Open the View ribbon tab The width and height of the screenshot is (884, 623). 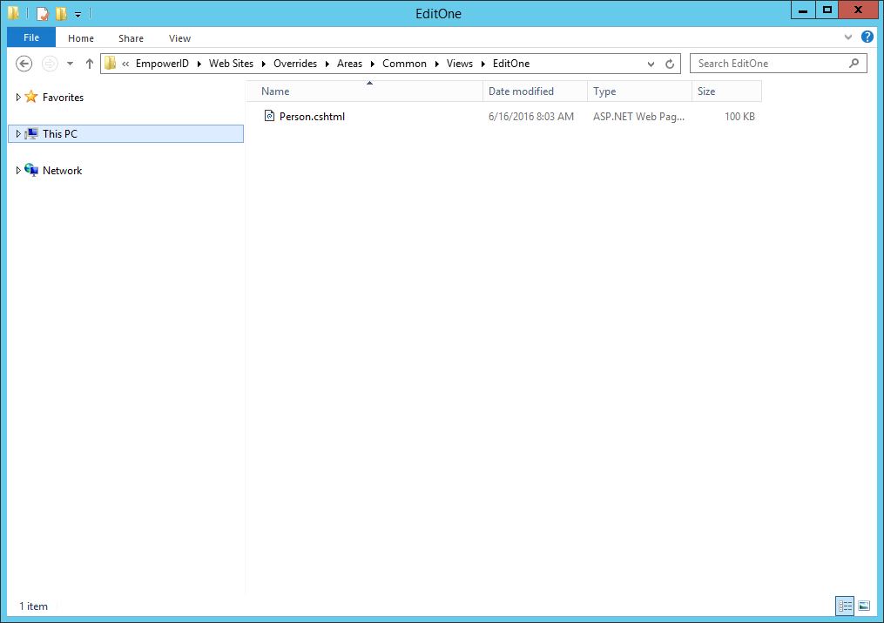[179, 37]
